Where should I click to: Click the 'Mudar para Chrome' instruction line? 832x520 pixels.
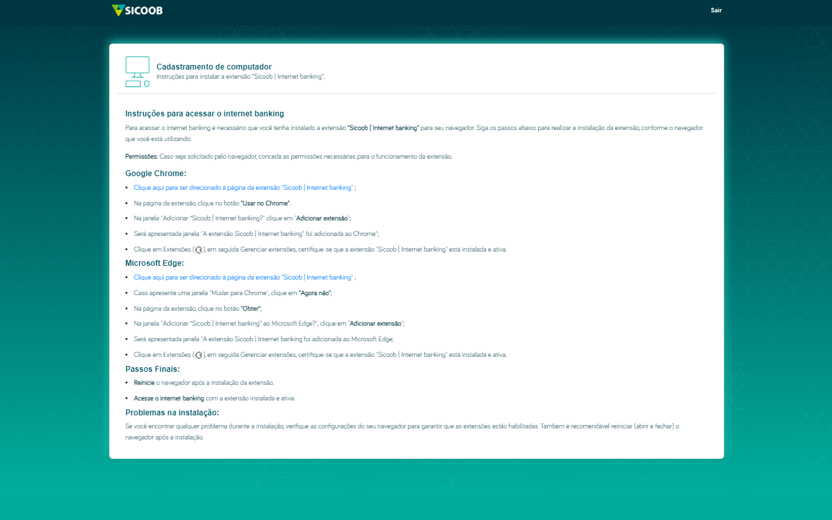click(233, 293)
